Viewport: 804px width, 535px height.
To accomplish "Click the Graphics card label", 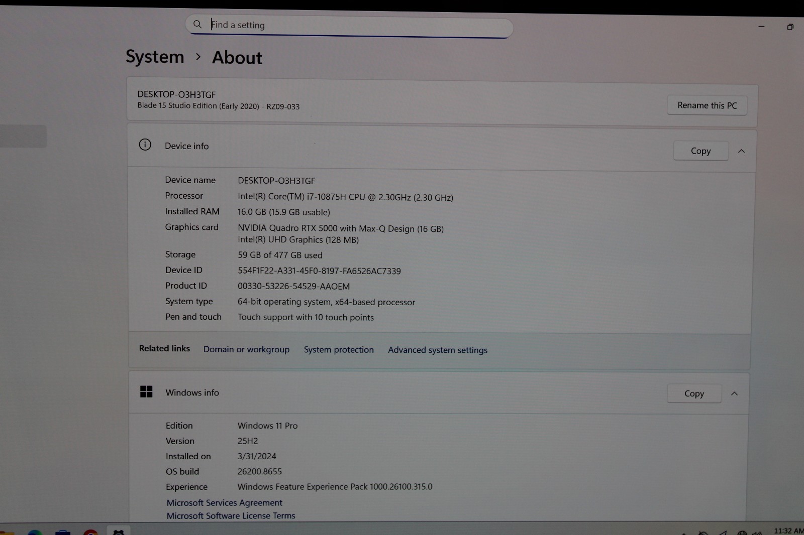I will tap(191, 227).
